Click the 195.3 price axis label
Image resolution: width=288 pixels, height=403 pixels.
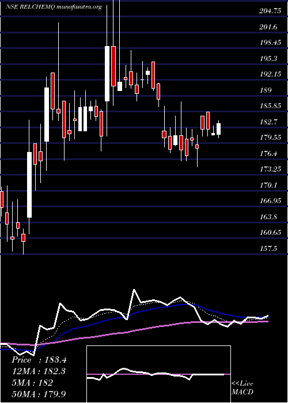268,59
